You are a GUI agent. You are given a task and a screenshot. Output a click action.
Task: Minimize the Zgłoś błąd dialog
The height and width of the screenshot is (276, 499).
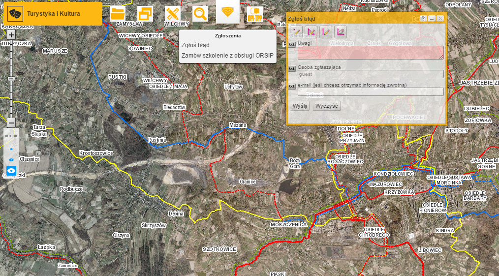click(x=432, y=18)
